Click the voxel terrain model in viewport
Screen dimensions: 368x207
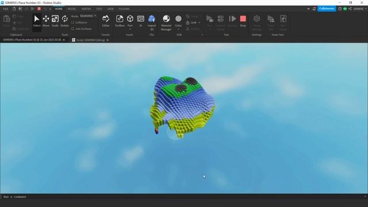click(182, 107)
